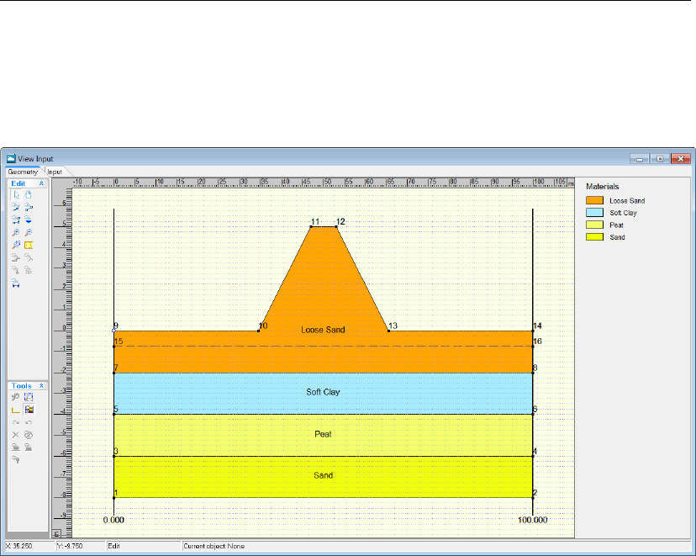Click the 100.000 right limit label
Screen dimensions: 696x556
tap(533, 520)
